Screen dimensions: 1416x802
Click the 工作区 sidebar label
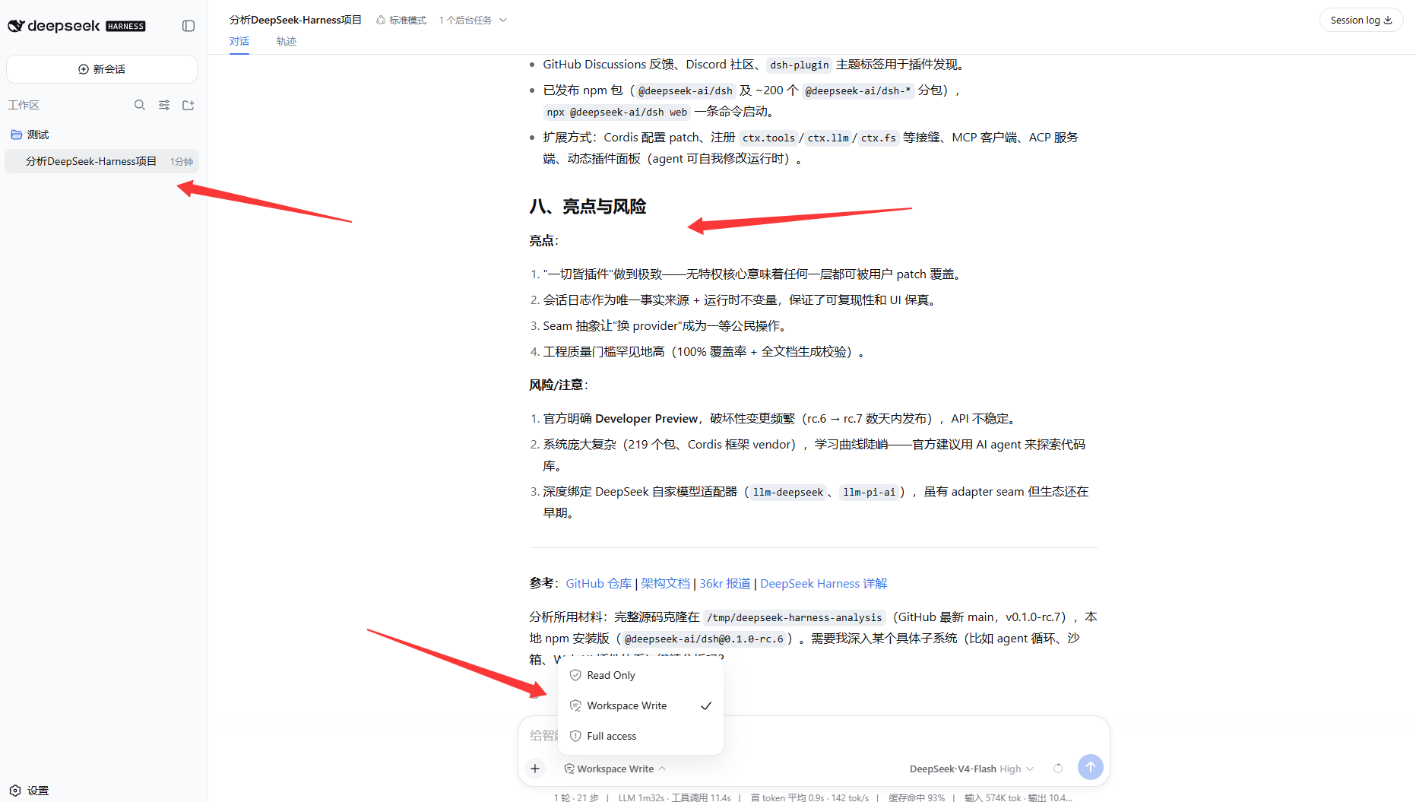point(24,105)
